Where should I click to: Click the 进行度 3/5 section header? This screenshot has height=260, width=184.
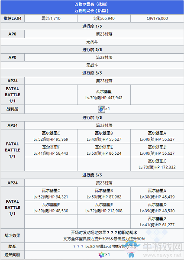click(x=92, y=73)
